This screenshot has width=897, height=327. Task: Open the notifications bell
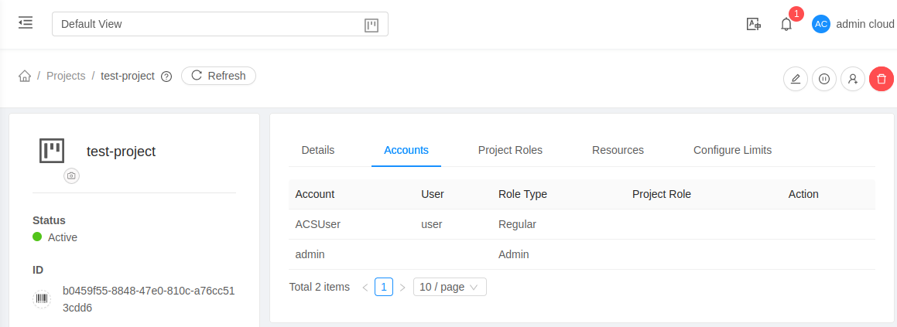click(x=786, y=24)
